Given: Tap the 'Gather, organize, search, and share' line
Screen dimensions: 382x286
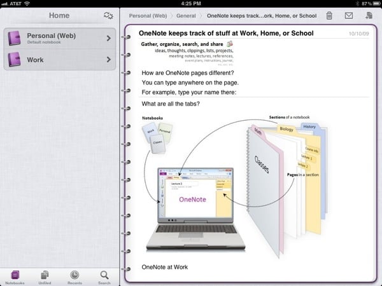Looking at the screenshot, I should [182, 44].
